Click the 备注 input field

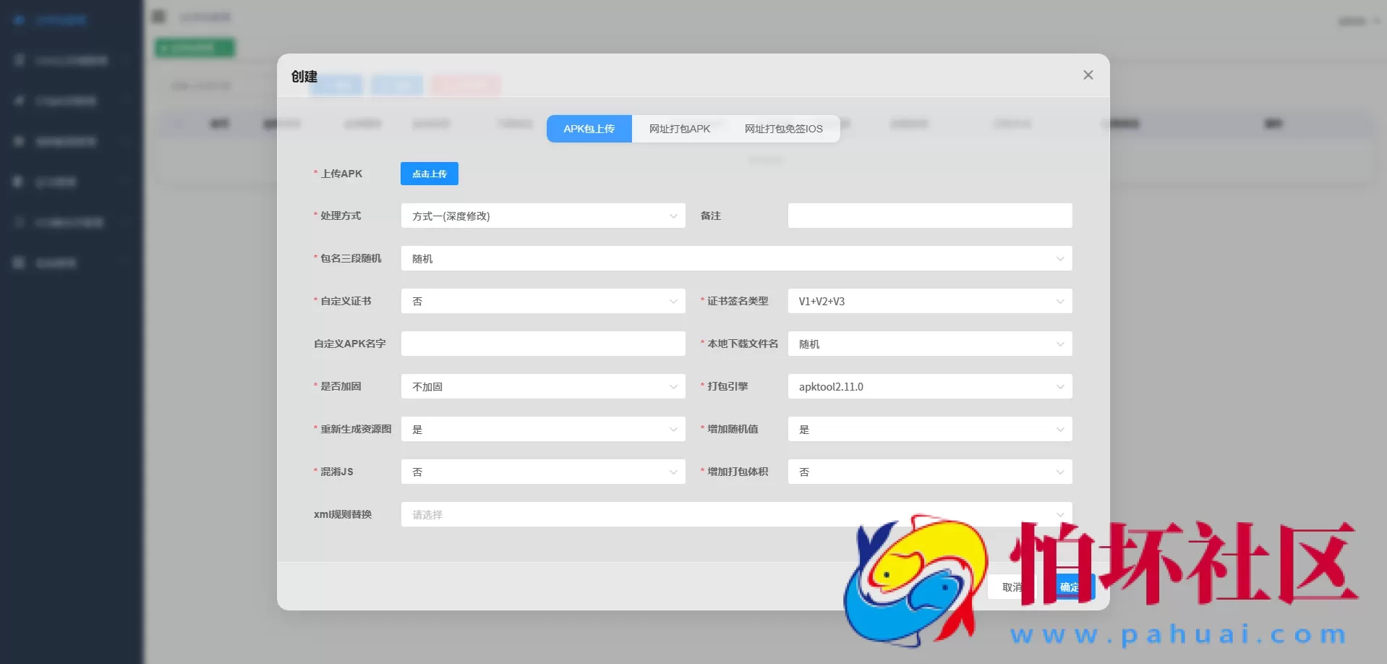tap(929, 216)
